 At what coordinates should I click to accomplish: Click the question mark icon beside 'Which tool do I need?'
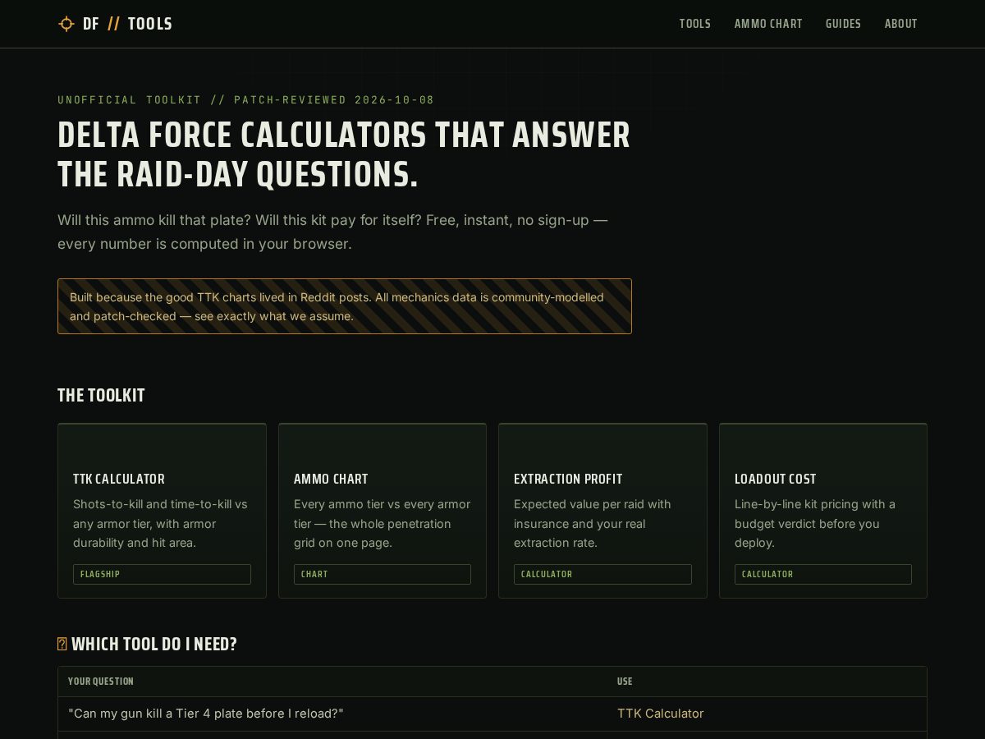62,645
